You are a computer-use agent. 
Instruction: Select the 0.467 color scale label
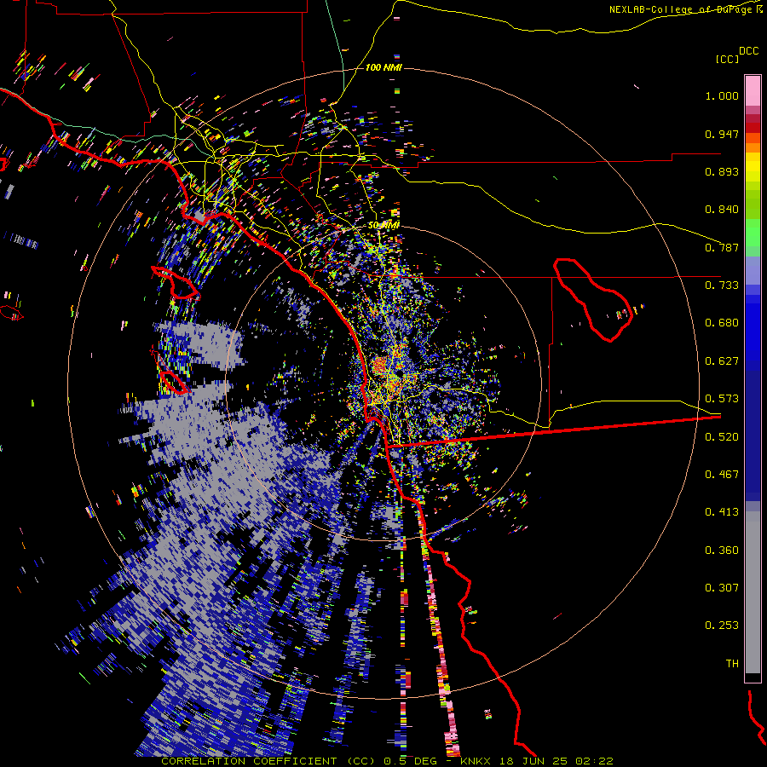point(722,475)
